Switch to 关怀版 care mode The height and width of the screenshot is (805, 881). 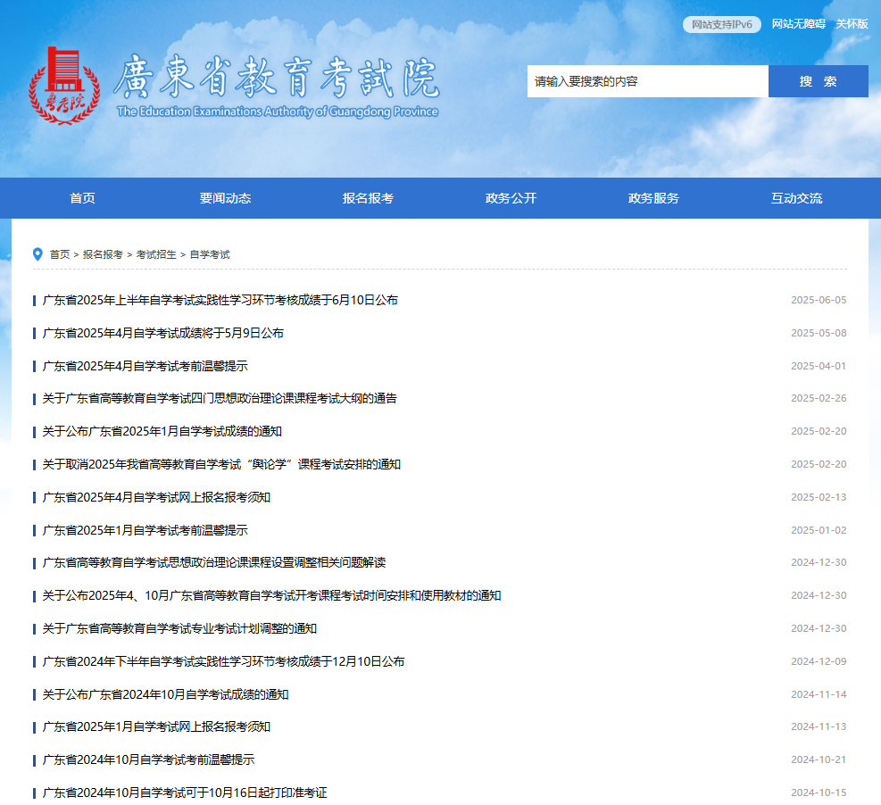coord(852,24)
